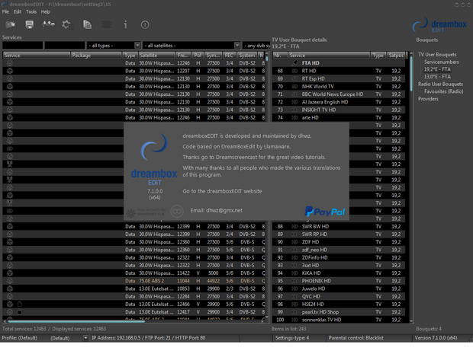Select pearl.tv HD Shop entry
The image size is (473, 354).
(x=339, y=312)
